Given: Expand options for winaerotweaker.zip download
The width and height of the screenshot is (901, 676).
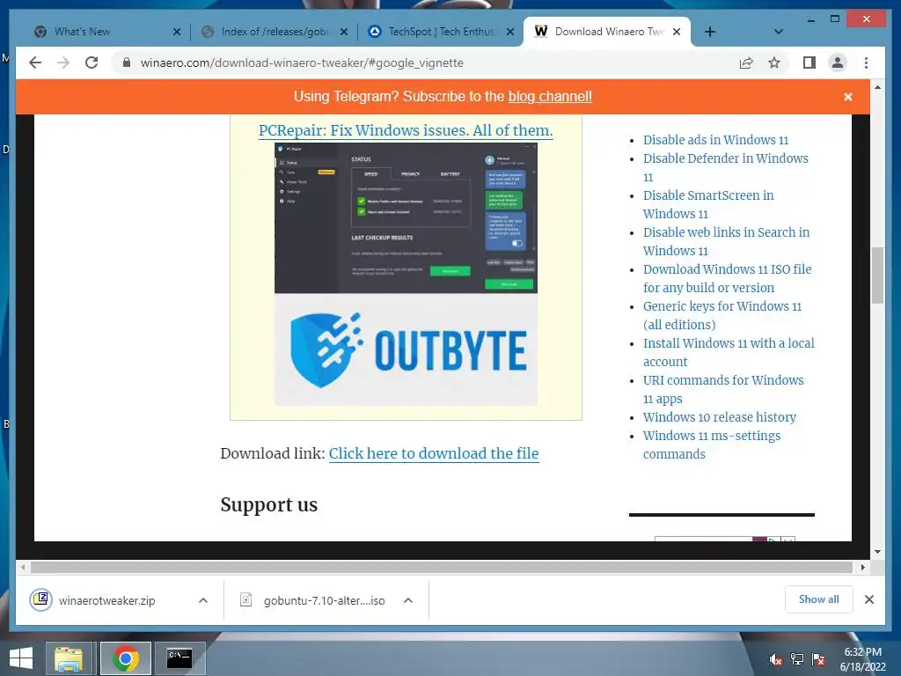Looking at the screenshot, I should pyautogui.click(x=203, y=600).
